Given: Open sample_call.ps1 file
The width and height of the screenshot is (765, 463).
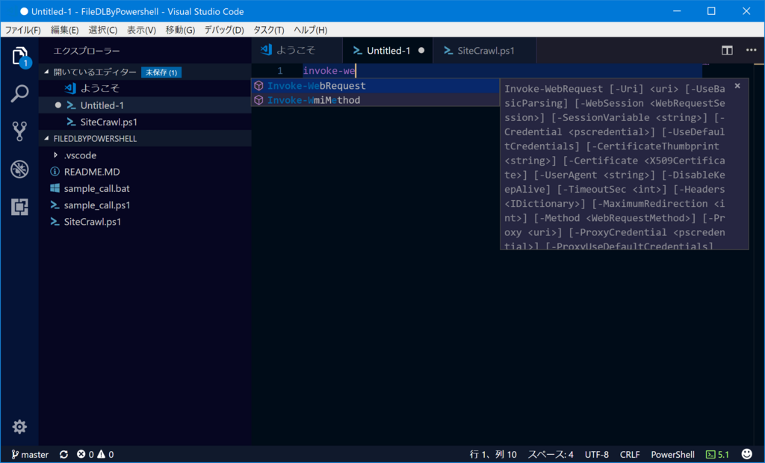Looking at the screenshot, I should pyautogui.click(x=145, y=205).
